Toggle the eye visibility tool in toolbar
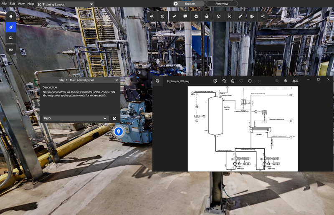This screenshot has width=334, height=215. point(152,16)
